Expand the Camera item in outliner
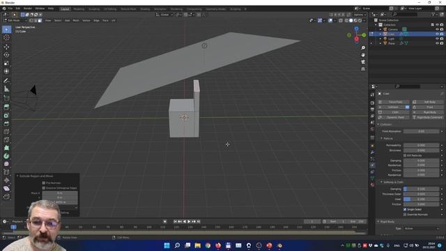 tap(380, 29)
